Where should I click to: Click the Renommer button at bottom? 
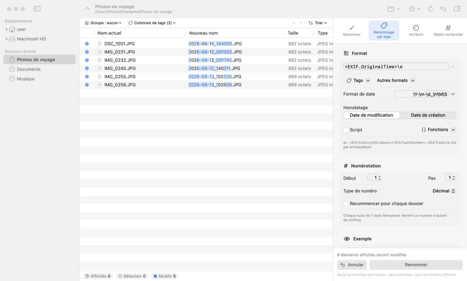[416, 265]
